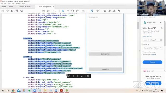Viewport: 166px width, 93px height.
Task: Change the document language
Action: click(154, 54)
